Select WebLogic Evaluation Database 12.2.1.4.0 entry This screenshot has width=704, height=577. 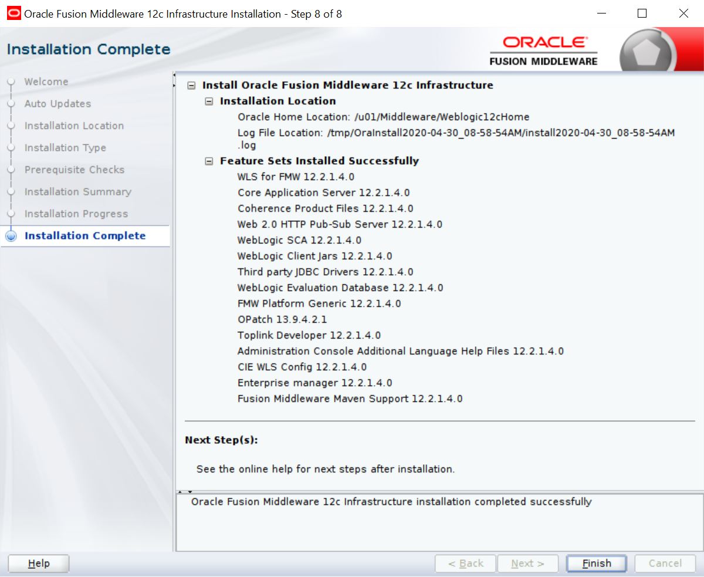(340, 288)
